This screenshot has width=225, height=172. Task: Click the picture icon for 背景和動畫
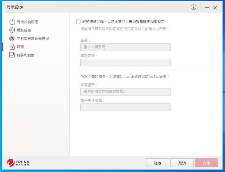12,55
